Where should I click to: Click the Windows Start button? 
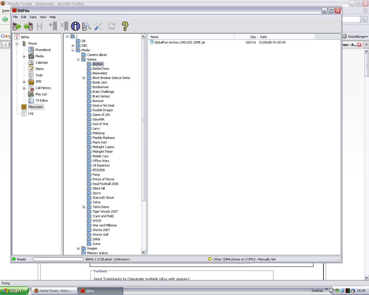[x=14, y=291]
